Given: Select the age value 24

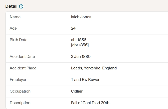Looking at the screenshot, I should click(x=73, y=28).
